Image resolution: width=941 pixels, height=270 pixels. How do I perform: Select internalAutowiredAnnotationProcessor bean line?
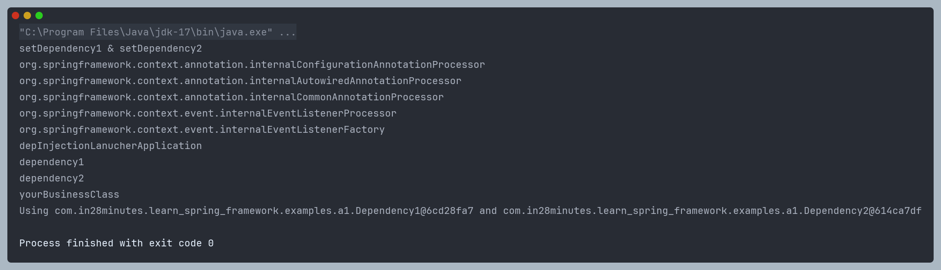[240, 81]
